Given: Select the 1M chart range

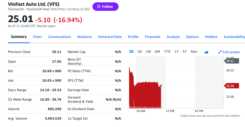Looking at the screenshot, I should pos(148,52).
